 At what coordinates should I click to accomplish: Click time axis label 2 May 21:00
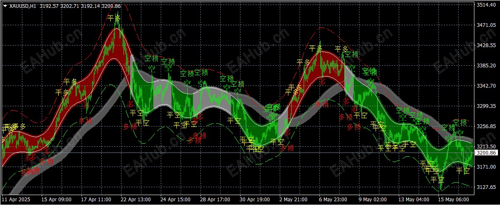[294, 200]
